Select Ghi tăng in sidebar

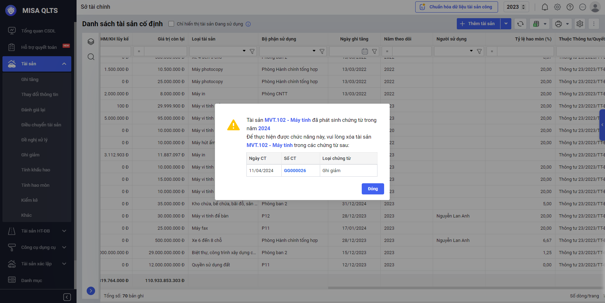(30, 80)
